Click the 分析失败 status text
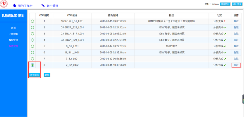Image resolution: width=244 pixels, height=117 pixels. pos(218,21)
